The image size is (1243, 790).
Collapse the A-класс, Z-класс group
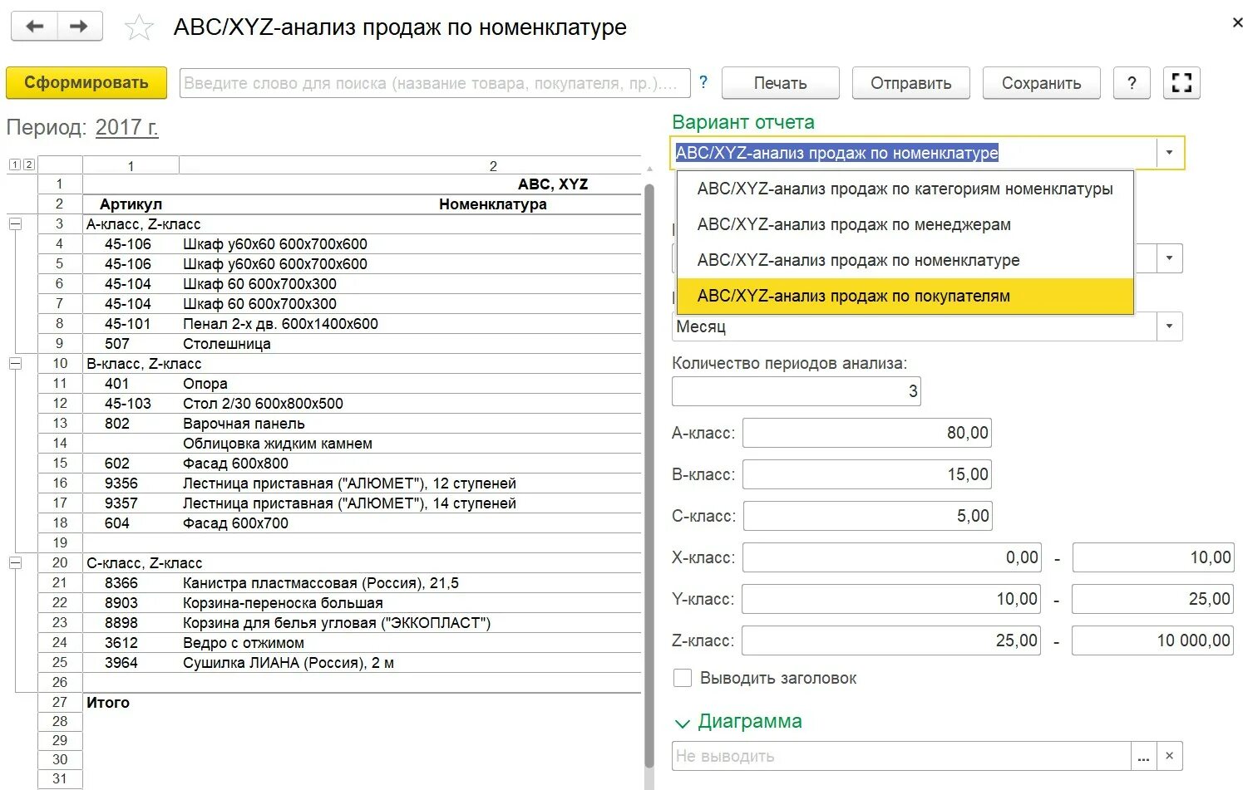pos(15,223)
